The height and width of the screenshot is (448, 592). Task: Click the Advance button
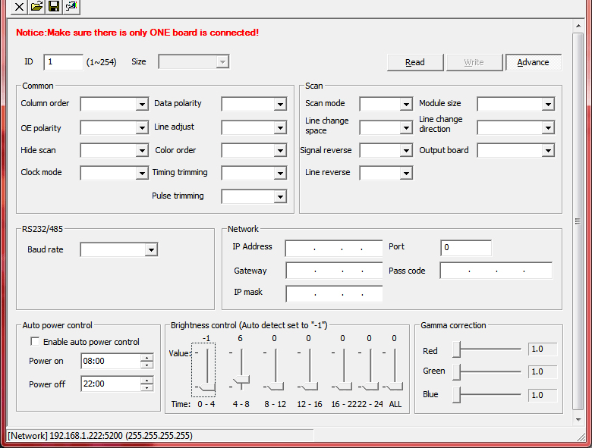pos(533,62)
